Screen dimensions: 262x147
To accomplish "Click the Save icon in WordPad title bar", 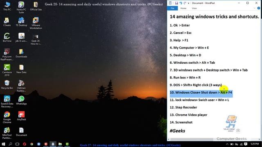I will (x=176, y=3).
